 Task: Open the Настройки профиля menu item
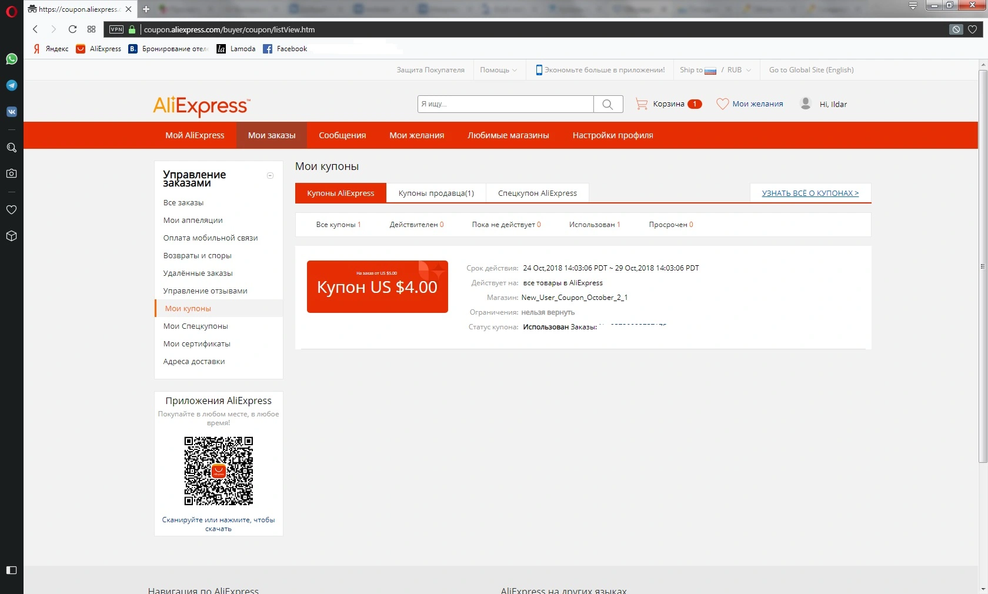(x=613, y=135)
